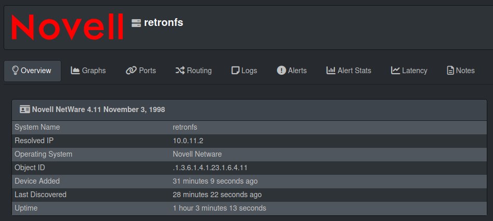
Task: Open the Notes tab
Action: point(461,71)
